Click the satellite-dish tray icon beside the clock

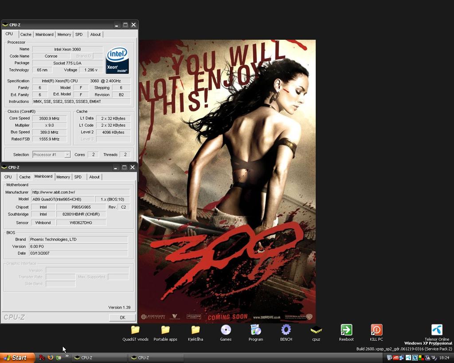tap(434, 358)
